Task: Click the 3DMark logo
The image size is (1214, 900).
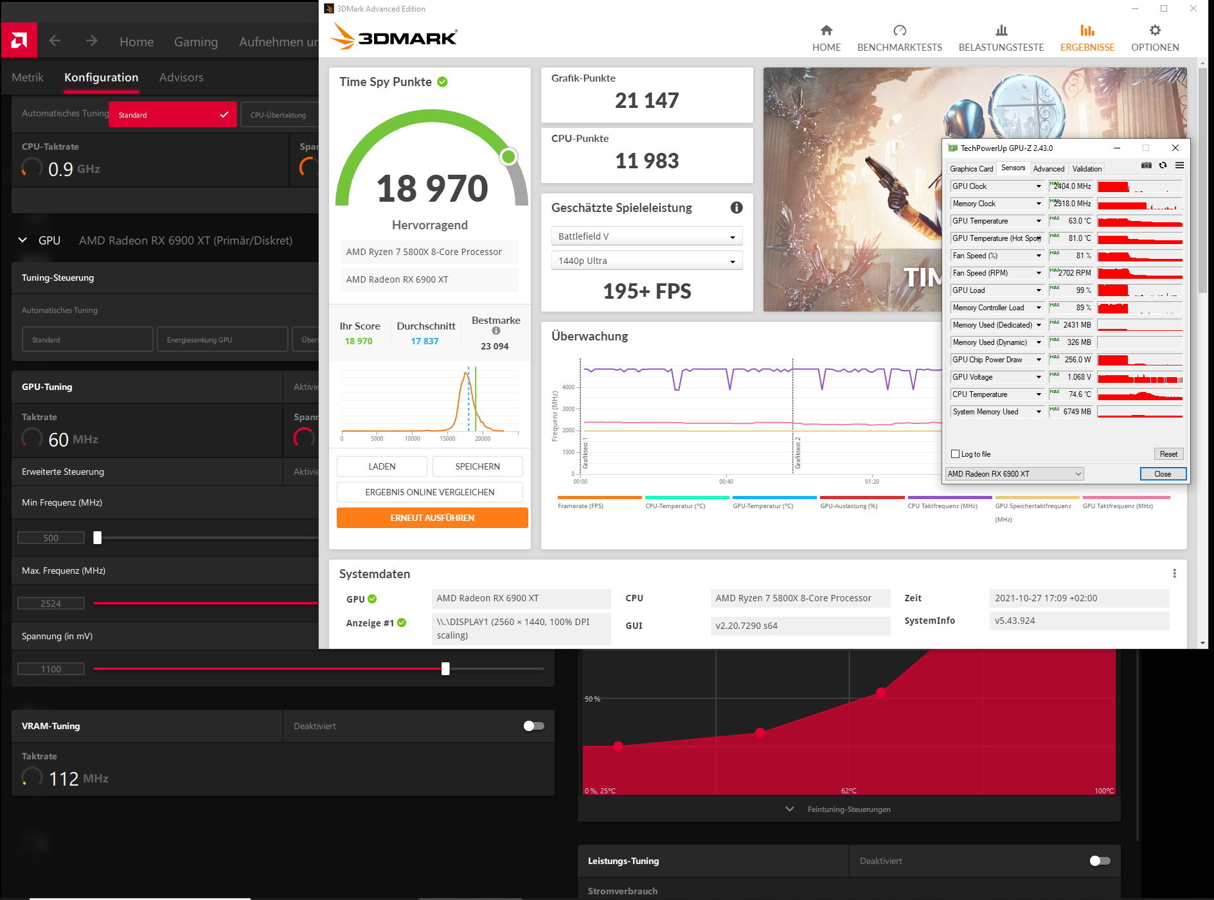Action: (x=394, y=37)
